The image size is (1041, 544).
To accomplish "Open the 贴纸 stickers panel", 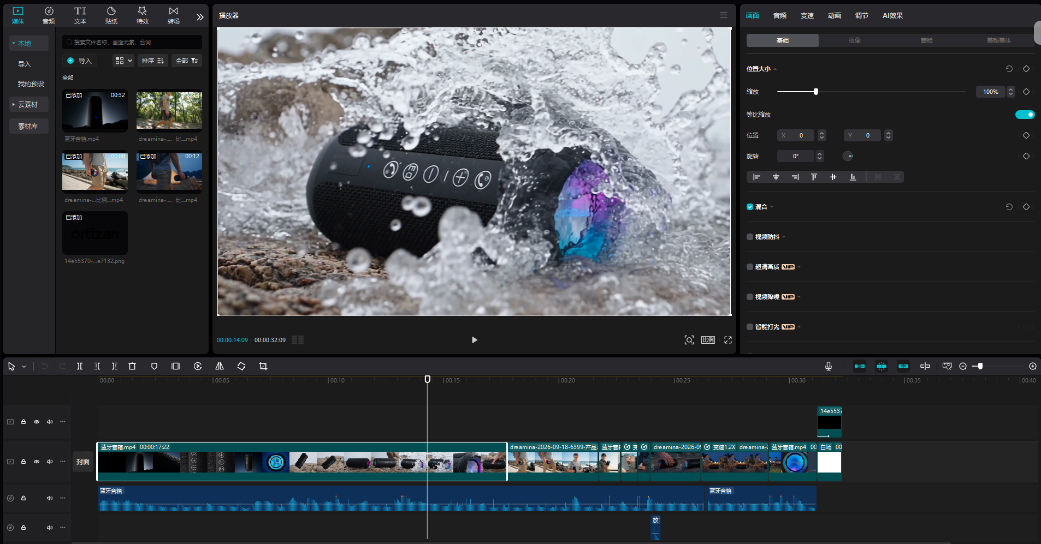I will pyautogui.click(x=111, y=15).
